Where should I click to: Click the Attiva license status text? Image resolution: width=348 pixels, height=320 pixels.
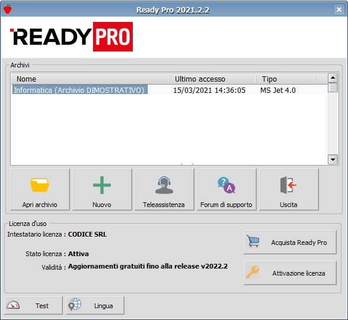point(78,254)
